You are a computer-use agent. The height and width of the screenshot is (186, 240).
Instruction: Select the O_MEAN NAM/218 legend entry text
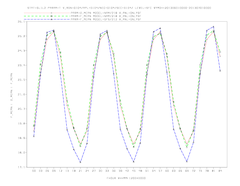pyautogui.click(x=106, y=13)
